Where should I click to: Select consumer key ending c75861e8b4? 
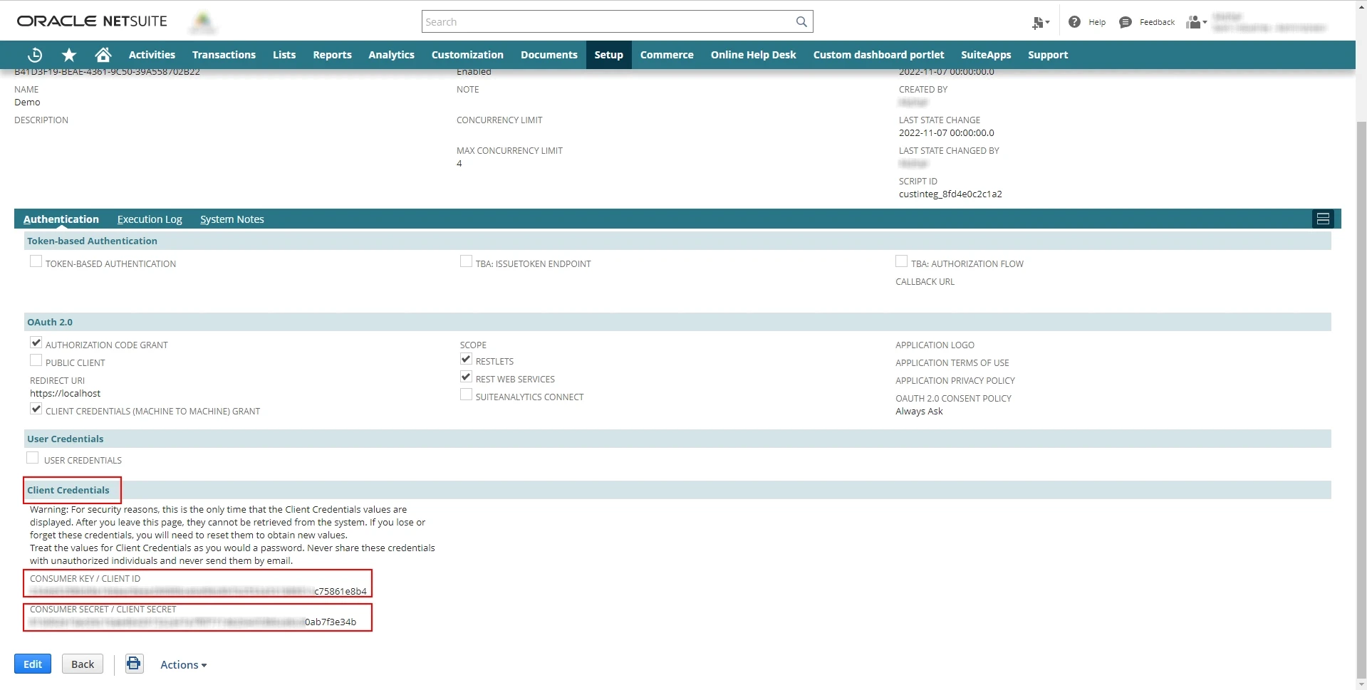tap(199, 591)
